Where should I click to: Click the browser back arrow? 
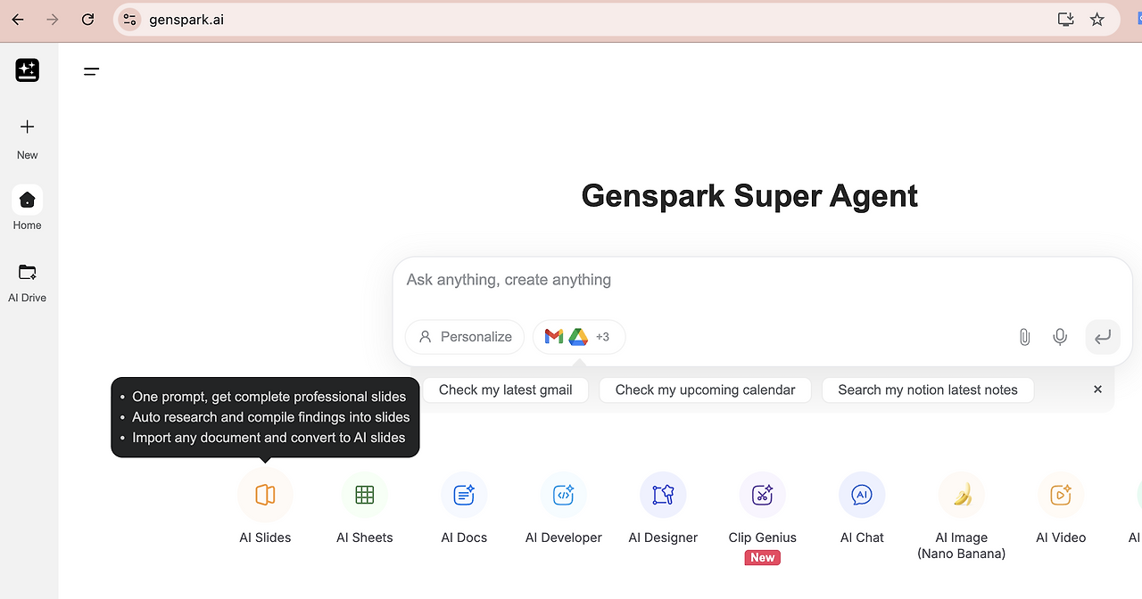coord(18,19)
